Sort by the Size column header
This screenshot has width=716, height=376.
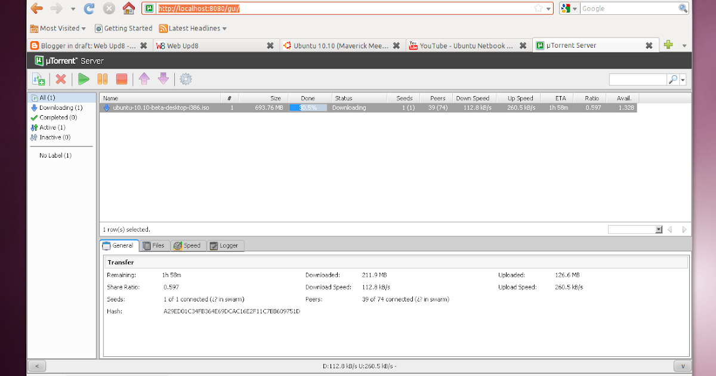coord(263,98)
